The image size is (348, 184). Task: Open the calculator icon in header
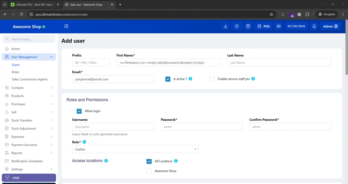coord(248,26)
